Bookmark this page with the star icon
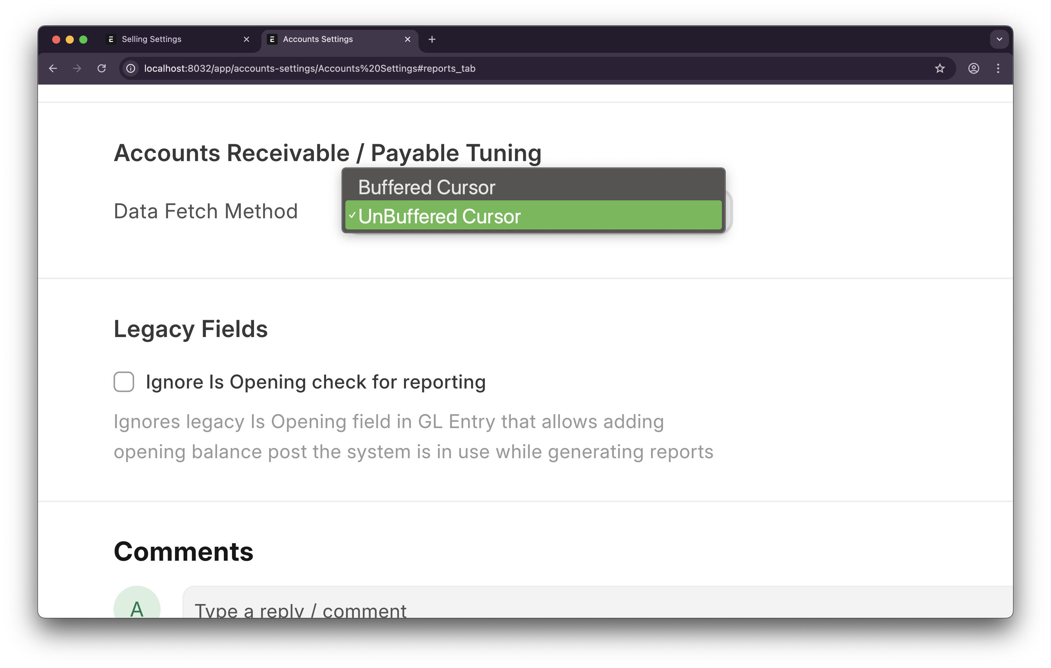Viewport: 1051px width, 668px height. (940, 68)
